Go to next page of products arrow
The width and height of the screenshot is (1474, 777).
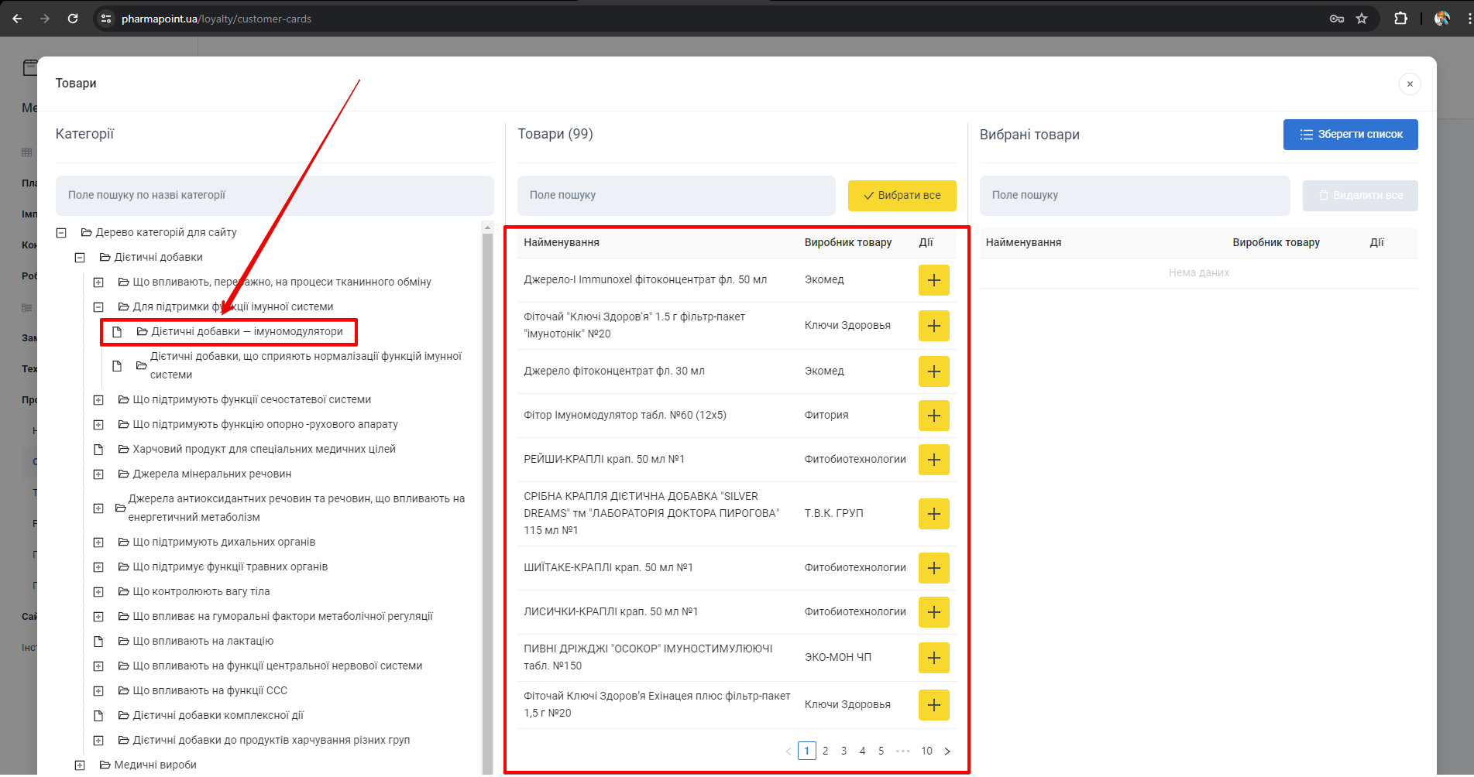tap(947, 751)
